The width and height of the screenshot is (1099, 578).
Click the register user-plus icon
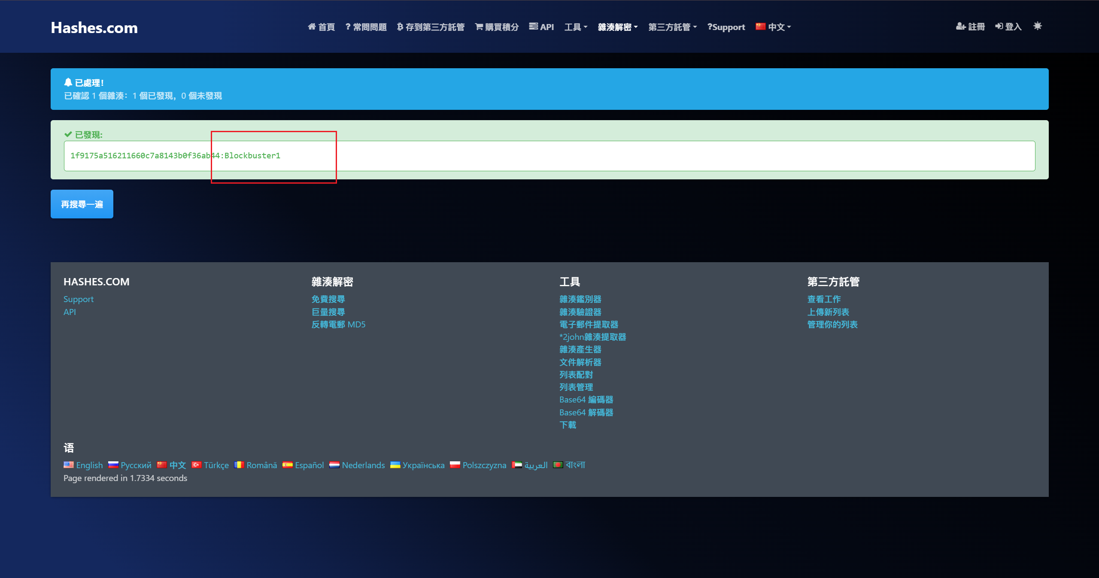coord(960,27)
